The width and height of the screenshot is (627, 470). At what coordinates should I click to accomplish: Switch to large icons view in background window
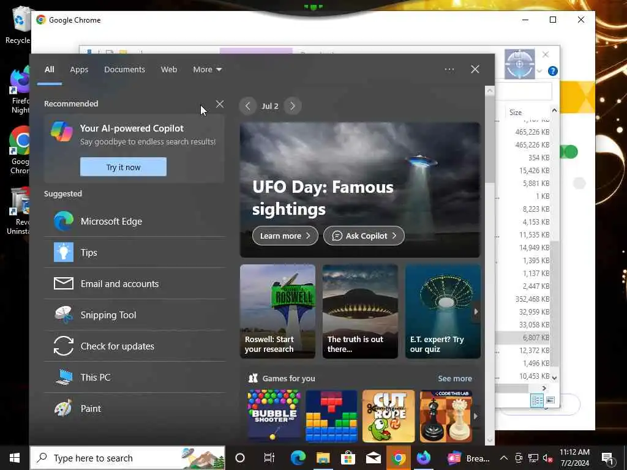pyautogui.click(x=550, y=400)
